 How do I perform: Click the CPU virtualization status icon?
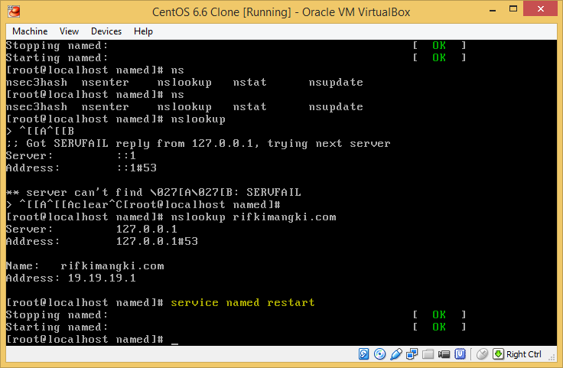(x=460, y=354)
